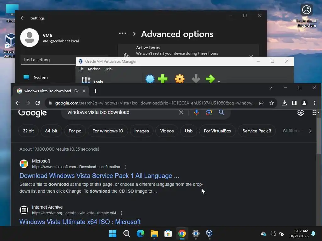Open Google apps grid

(314, 113)
